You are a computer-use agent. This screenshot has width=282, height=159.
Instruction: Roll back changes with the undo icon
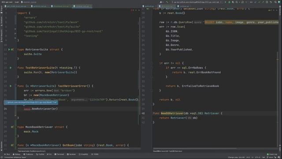pos(271,2)
